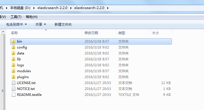Click the config date 2016/3/18 9:02
The height and width of the screenshot is (110, 204).
(97, 47)
